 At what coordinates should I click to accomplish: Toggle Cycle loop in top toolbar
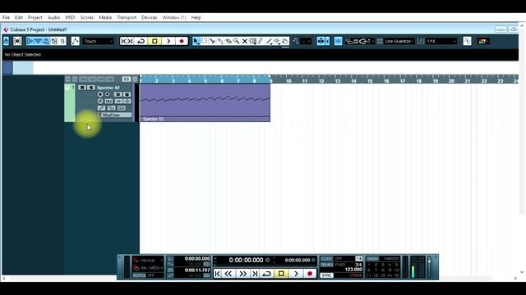point(141,41)
